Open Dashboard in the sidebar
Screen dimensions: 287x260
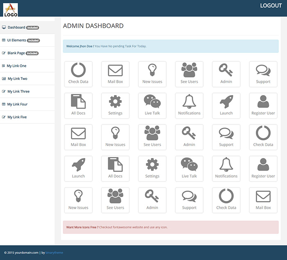[x=27, y=27]
